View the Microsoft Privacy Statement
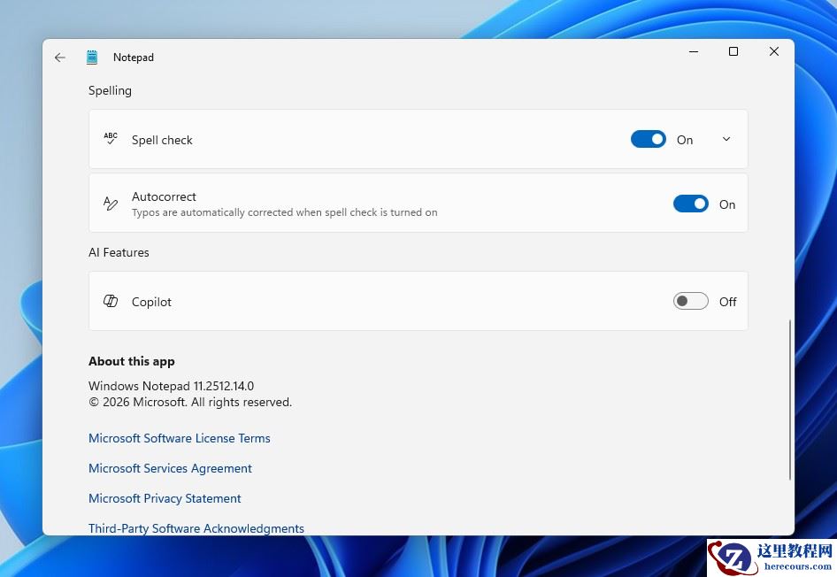837x577 pixels. tap(165, 498)
